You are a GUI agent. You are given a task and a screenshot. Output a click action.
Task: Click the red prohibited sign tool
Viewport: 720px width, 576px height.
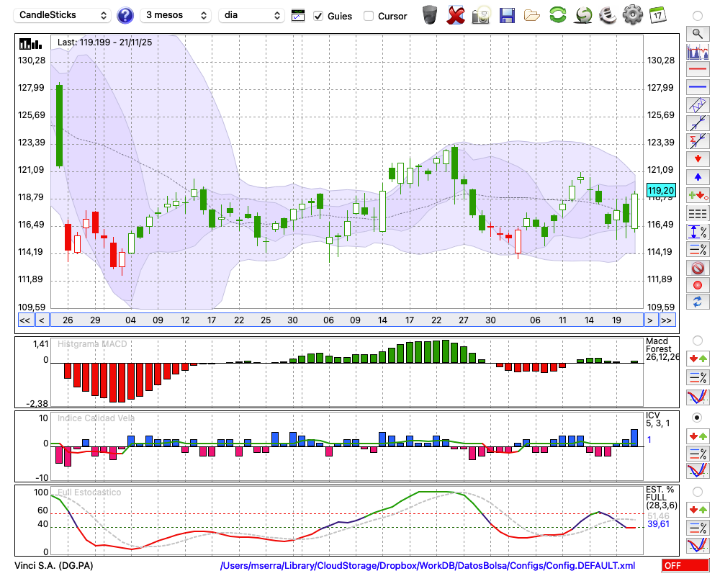(698, 268)
